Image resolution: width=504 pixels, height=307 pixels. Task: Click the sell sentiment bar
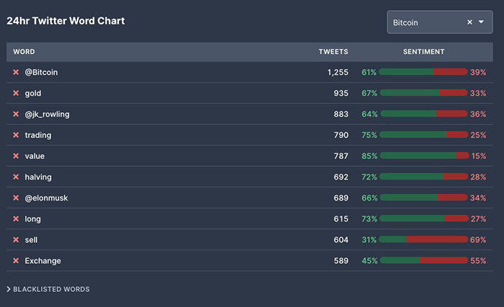(423, 239)
